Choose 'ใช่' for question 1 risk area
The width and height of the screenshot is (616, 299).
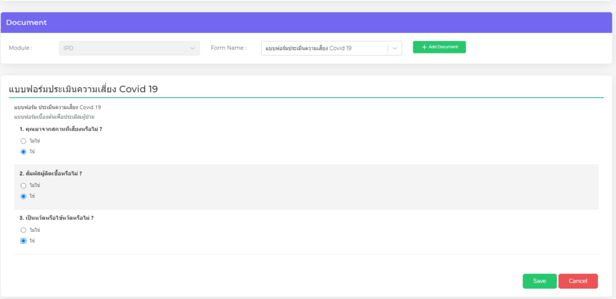[x=23, y=152]
